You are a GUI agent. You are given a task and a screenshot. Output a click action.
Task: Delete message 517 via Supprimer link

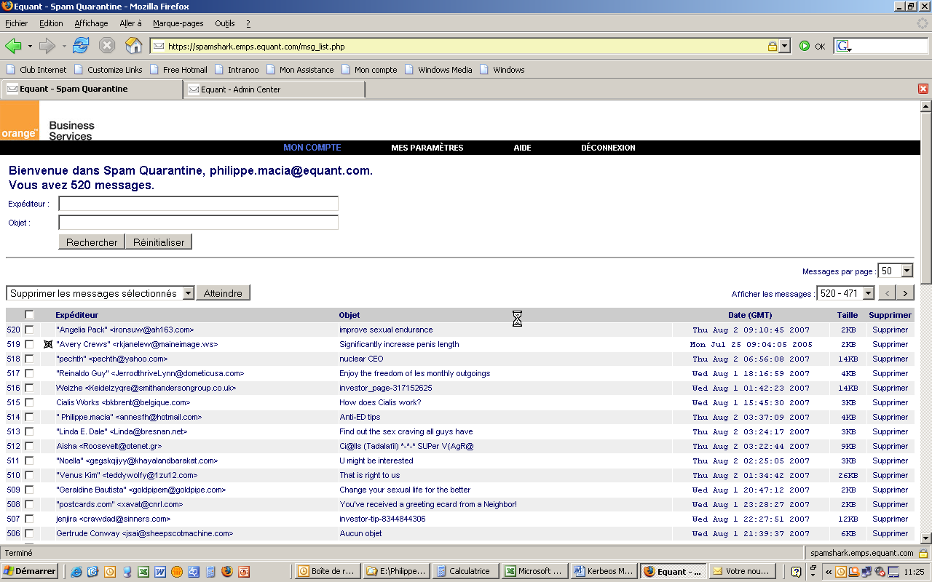tap(890, 373)
